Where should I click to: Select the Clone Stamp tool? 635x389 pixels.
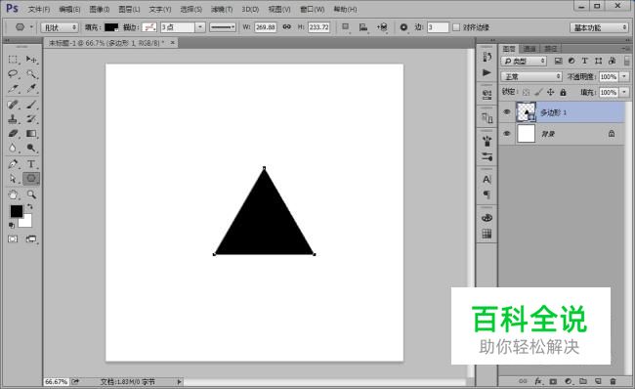tap(13, 119)
